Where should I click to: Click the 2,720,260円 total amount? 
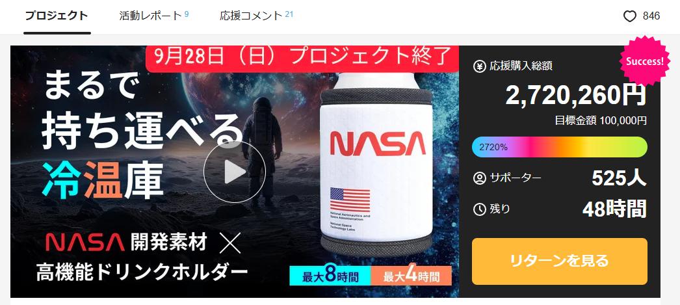tap(576, 94)
